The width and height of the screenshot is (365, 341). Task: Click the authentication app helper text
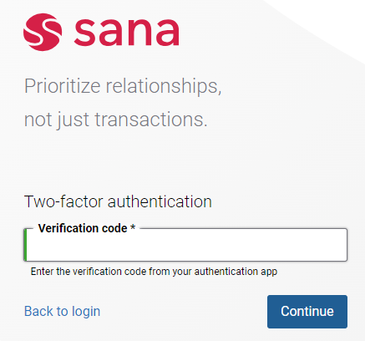pyautogui.click(x=154, y=272)
